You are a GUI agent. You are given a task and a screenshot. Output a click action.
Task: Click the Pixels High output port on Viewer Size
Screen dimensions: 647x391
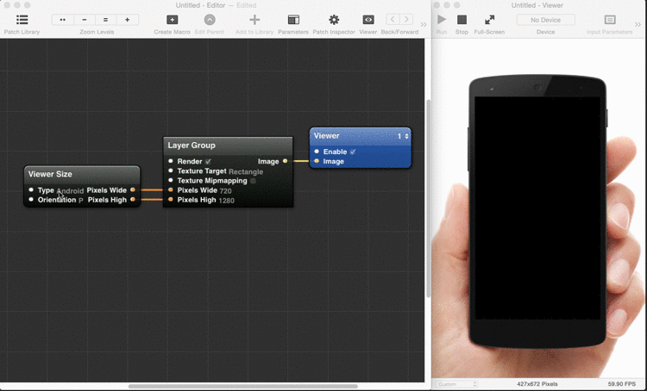pyautogui.click(x=133, y=200)
